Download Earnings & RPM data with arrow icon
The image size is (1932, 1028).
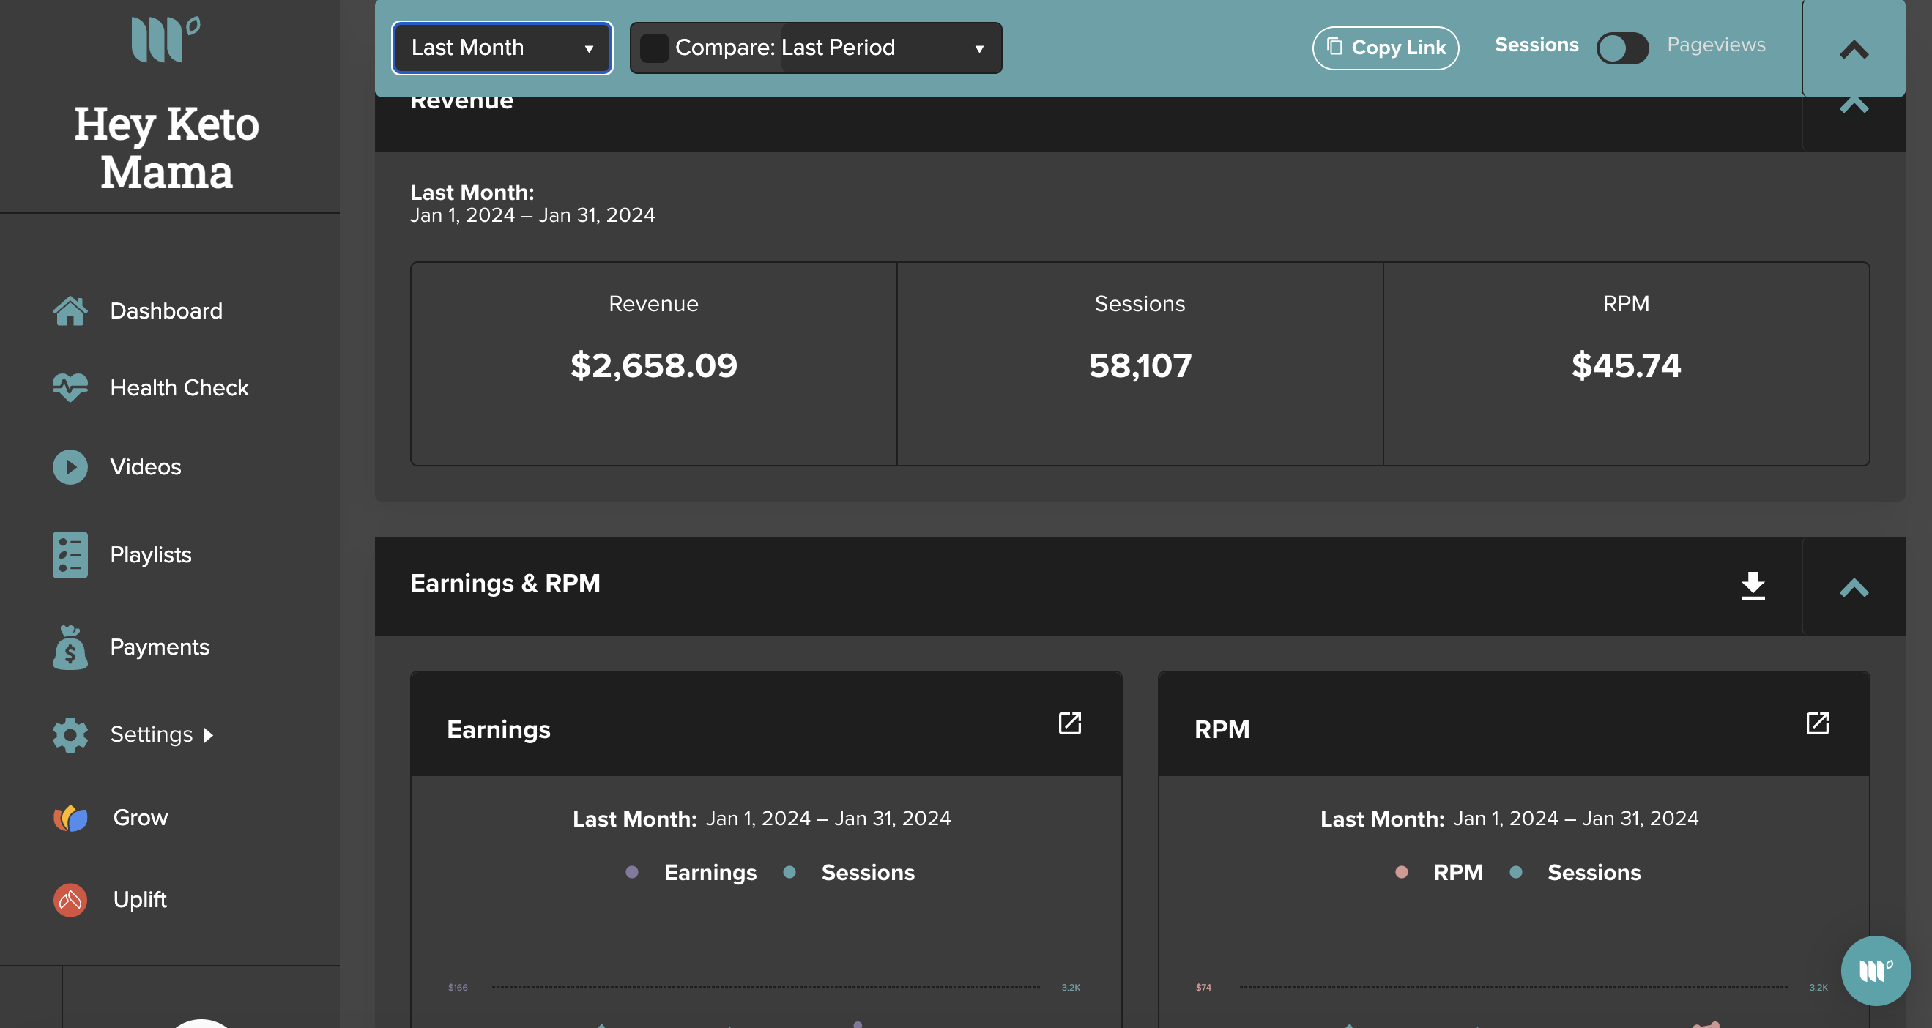click(1752, 586)
